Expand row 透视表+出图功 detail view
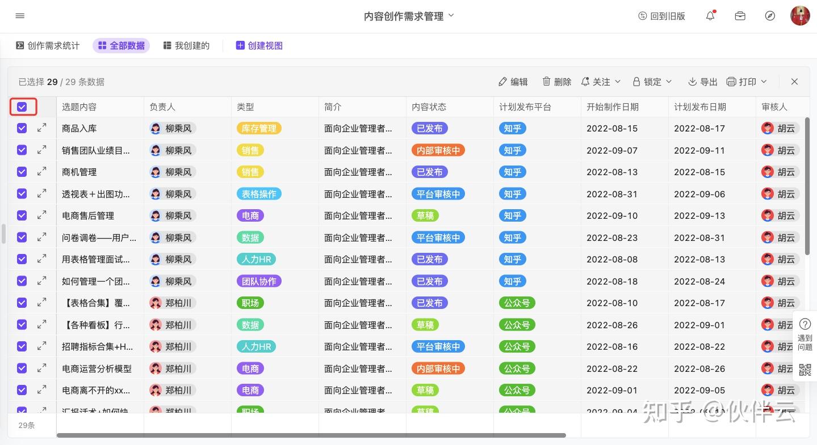The image size is (817, 445). point(41,194)
